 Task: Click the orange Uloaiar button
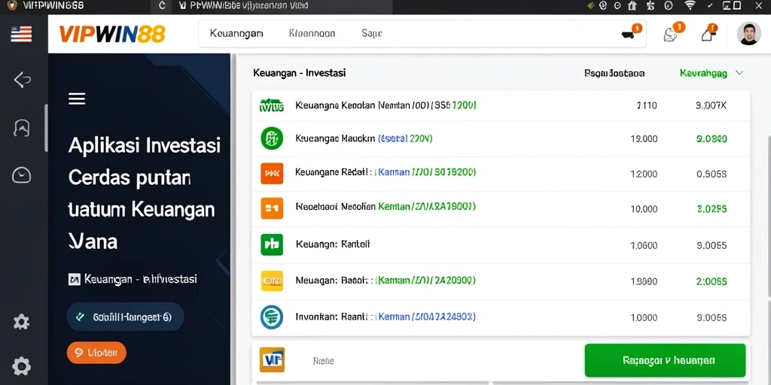click(x=96, y=353)
